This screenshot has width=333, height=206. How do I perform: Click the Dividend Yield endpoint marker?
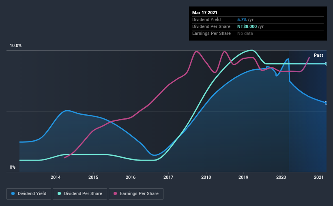click(326, 103)
